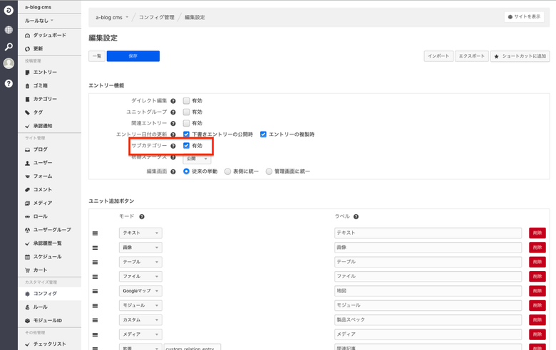This screenshot has width=556, height=350.
Task: Delete the ファイル unit row
Action: tap(537, 277)
